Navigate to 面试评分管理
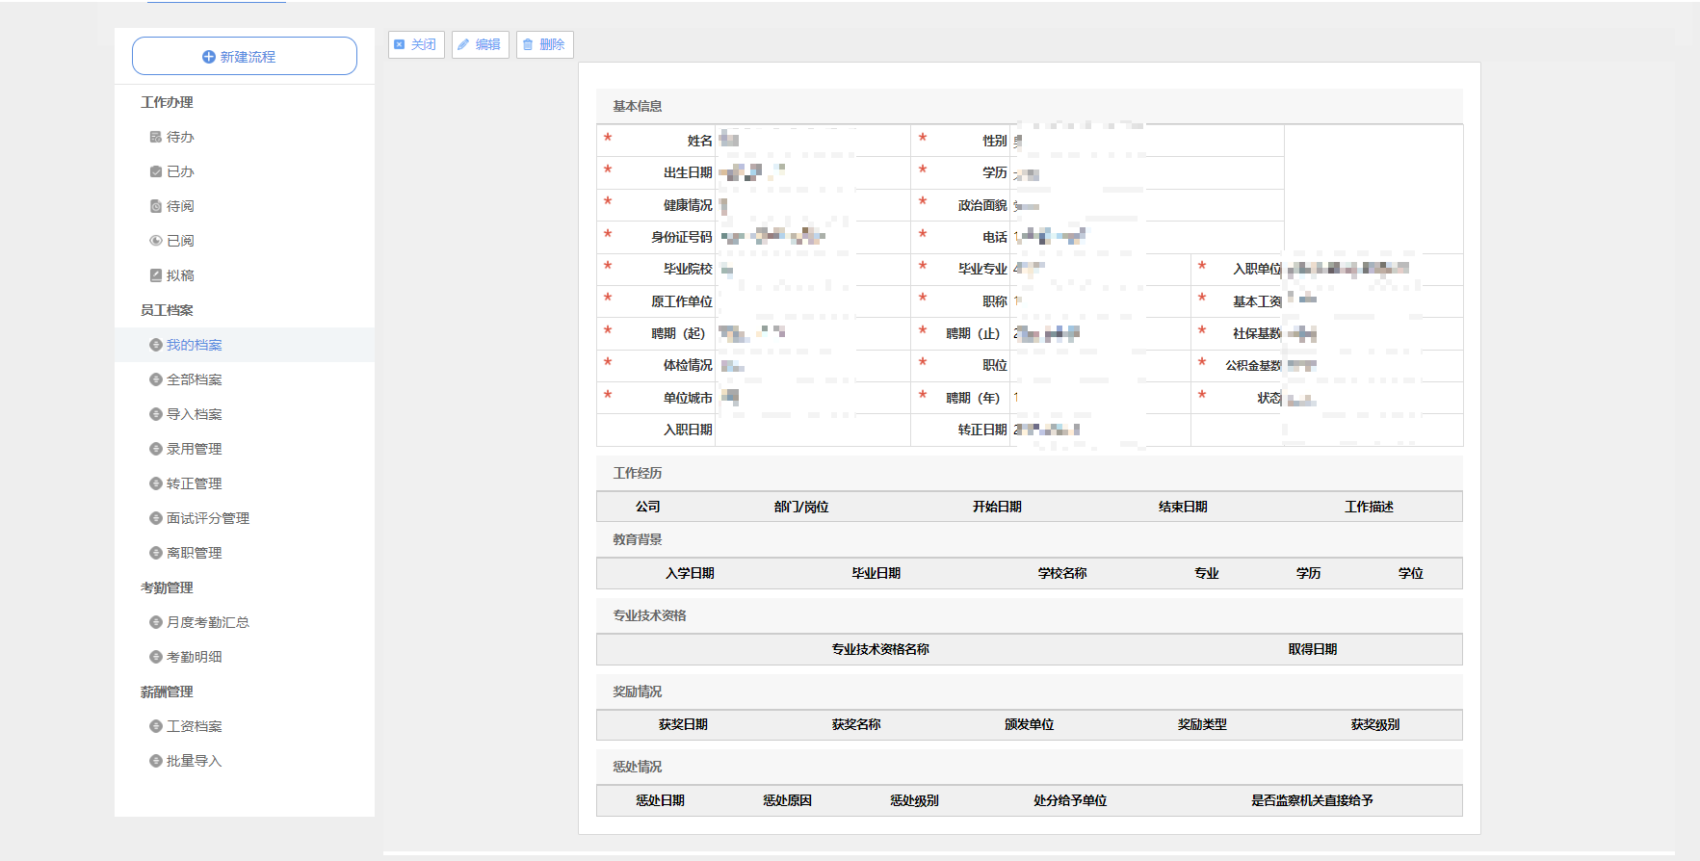 (207, 518)
